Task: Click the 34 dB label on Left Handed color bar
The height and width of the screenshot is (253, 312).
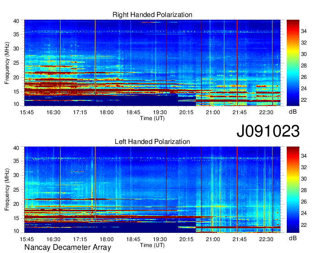Action: coord(304,156)
